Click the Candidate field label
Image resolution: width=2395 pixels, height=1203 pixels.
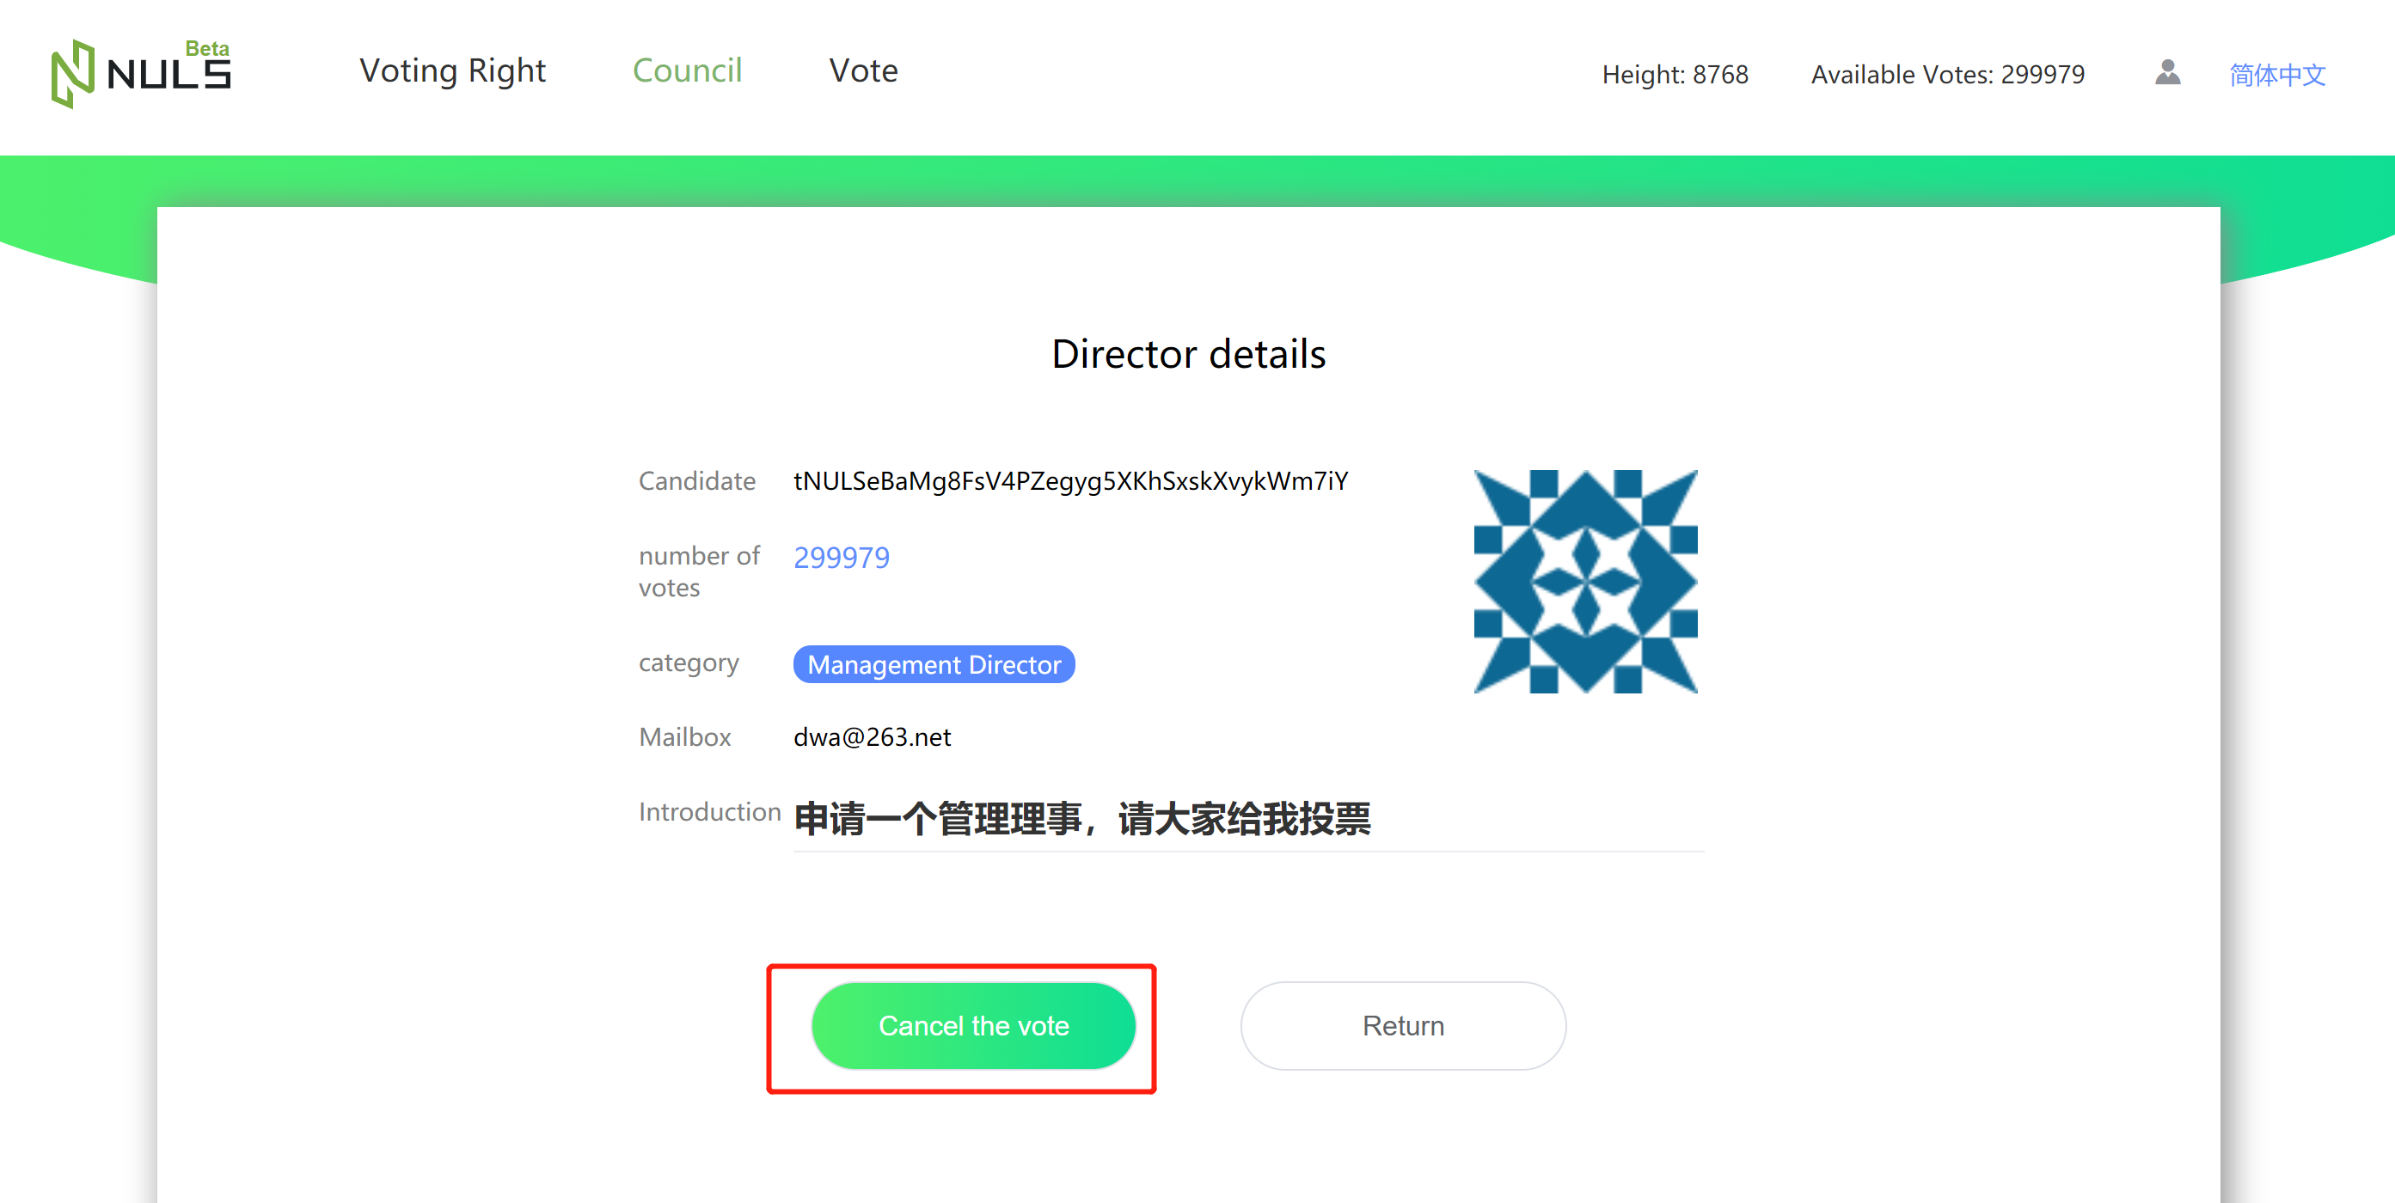[696, 481]
